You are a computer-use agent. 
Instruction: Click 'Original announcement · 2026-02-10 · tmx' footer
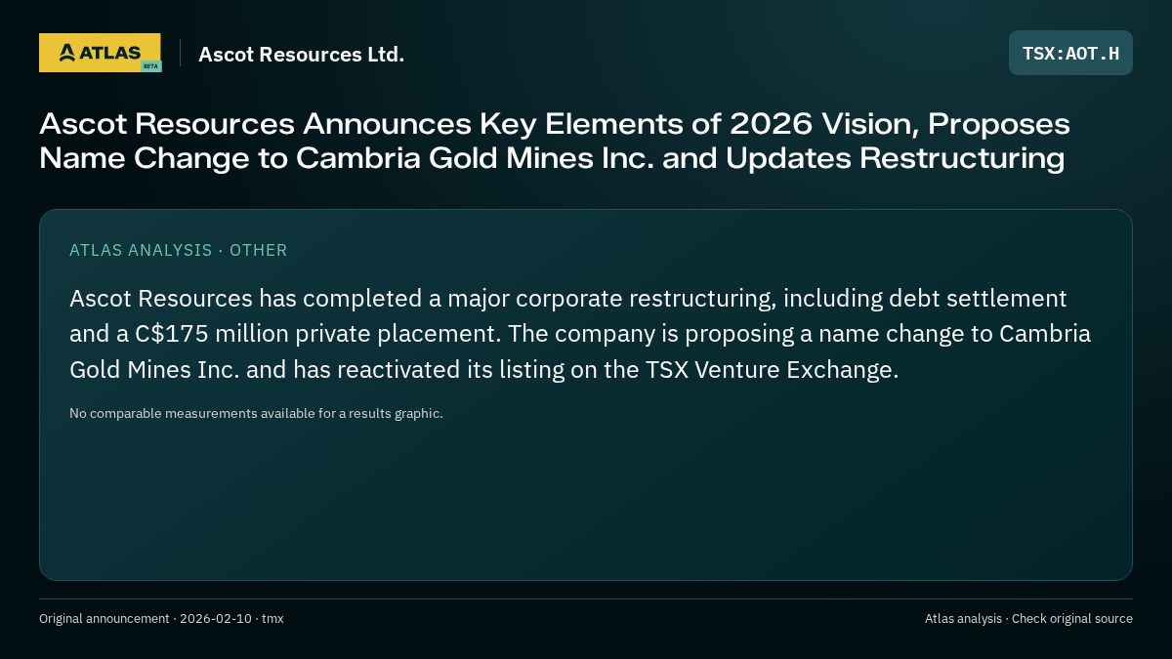161,618
